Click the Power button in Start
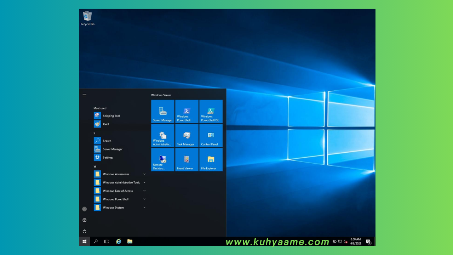Screen dimensions: 453x255 (x=85, y=231)
